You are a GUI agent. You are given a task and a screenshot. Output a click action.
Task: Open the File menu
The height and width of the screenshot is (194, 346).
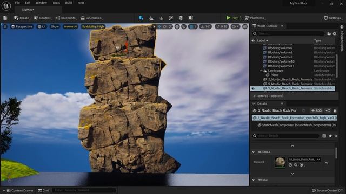(17, 3)
